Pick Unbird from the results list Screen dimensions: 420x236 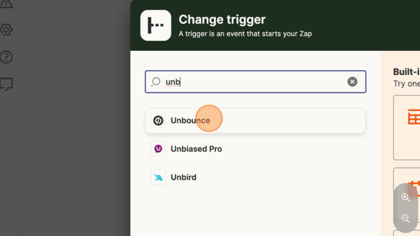pyautogui.click(x=183, y=177)
